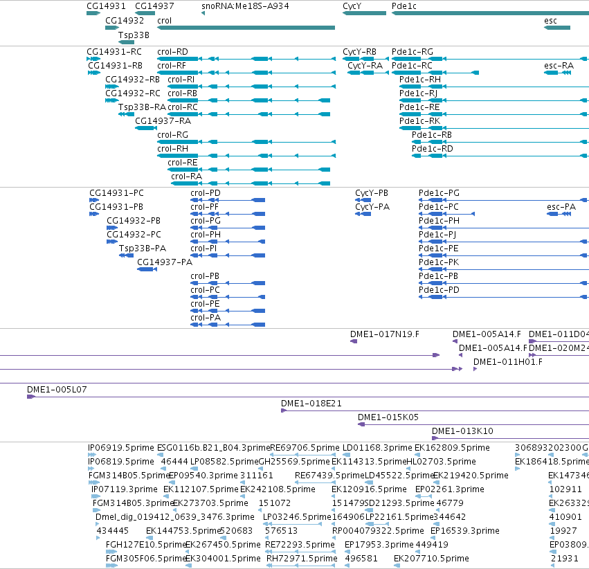This screenshot has height=569, width=589.
Task: Select transcript crol-RI
Action: [252, 87]
